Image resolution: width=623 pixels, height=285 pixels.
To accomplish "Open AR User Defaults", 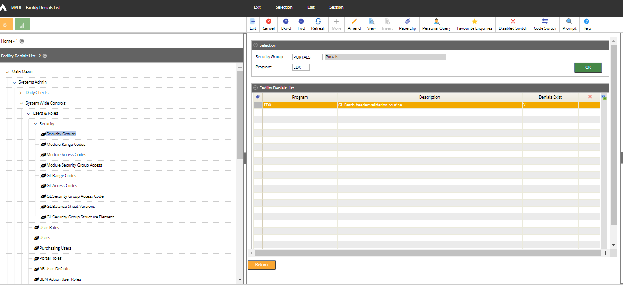I will click(x=55, y=269).
